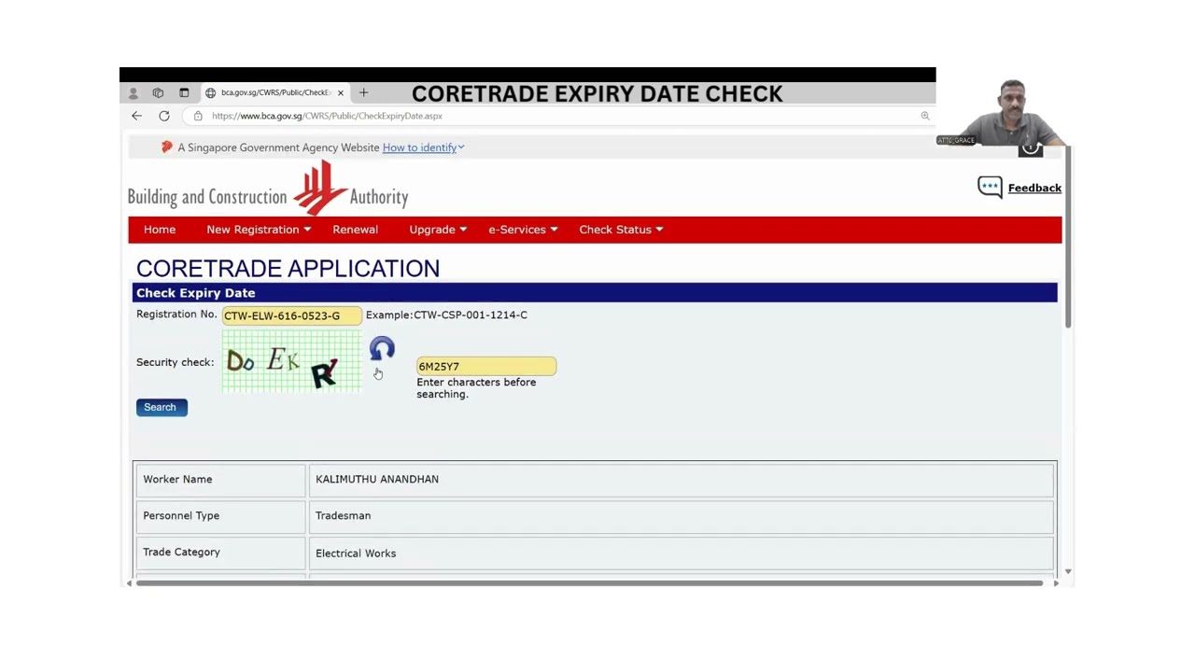
Task: Expand the Check Status dropdown menu
Action: click(x=621, y=230)
